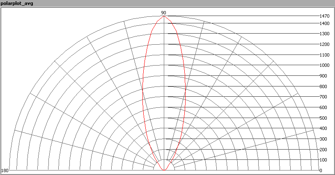
Task: Click the 100 scale value
Action: click(x=323, y=160)
